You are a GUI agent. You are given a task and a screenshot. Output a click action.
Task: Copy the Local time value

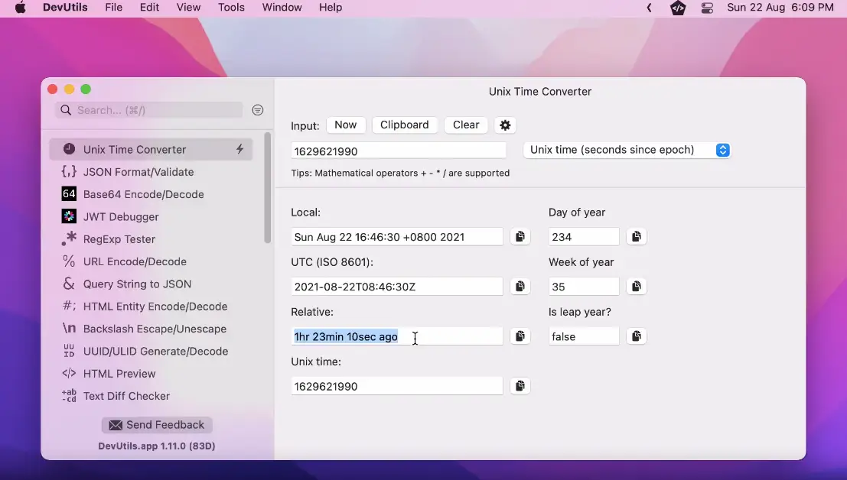520,236
